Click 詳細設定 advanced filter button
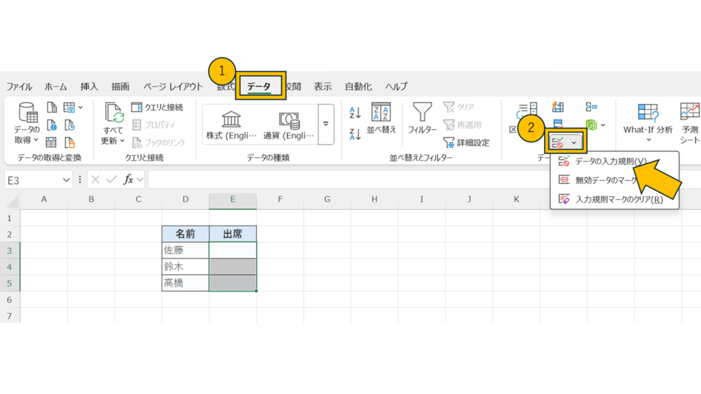This screenshot has width=701, height=394. pyautogui.click(x=466, y=142)
